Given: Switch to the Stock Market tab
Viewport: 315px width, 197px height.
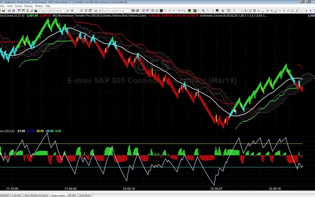Looking at the screenshot, I should [85, 195].
